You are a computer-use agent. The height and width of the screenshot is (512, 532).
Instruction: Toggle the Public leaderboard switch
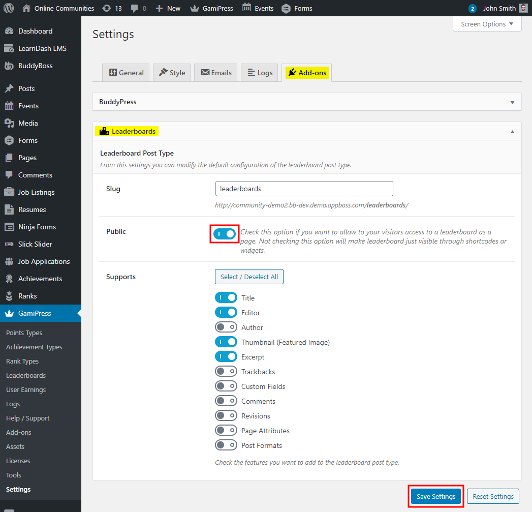225,234
